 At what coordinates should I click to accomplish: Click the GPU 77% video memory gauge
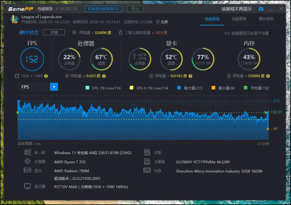tap(203, 59)
